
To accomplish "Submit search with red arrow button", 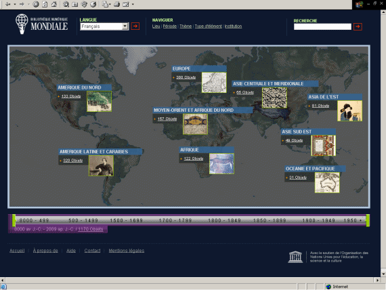I will pos(358,26).
